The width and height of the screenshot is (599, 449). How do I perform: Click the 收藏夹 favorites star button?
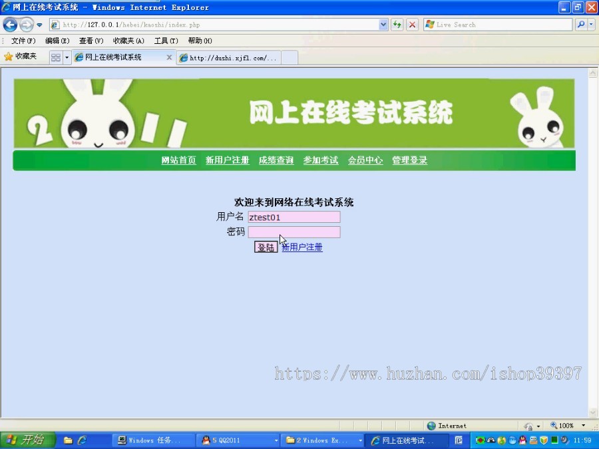[20, 57]
